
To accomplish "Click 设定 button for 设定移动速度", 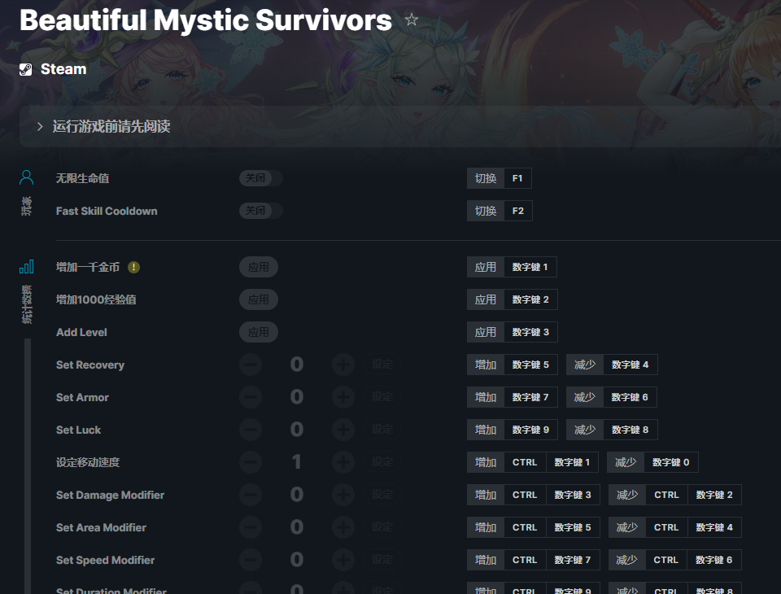I will point(382,462).
